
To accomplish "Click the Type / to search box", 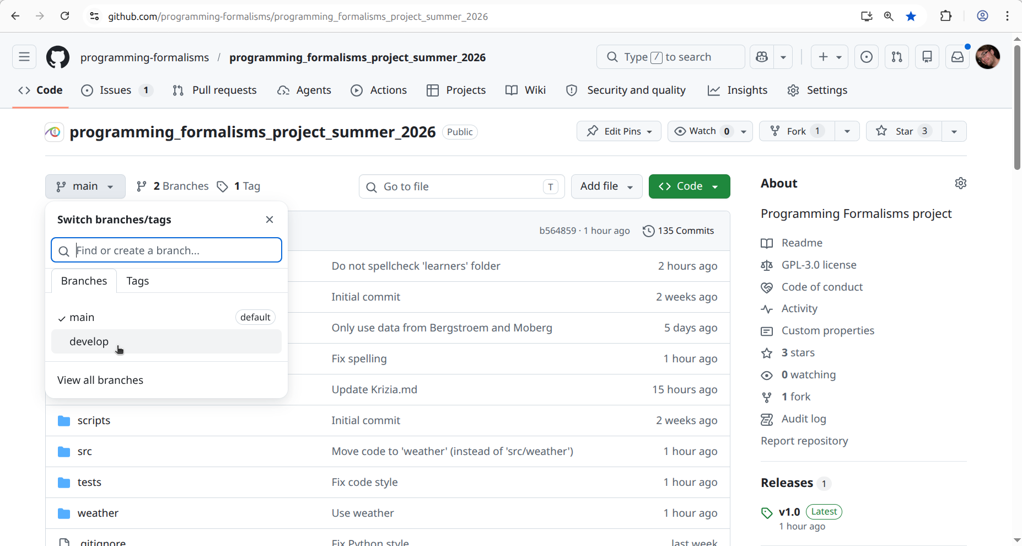I will pyautogui.click(x=671, y=57).
